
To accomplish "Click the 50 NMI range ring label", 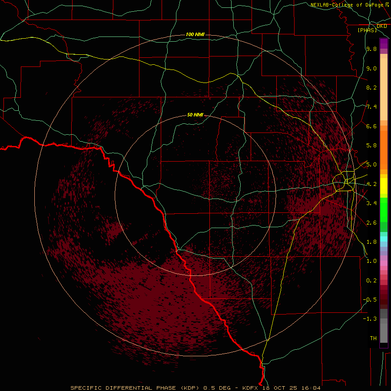I will pyautogui.click(x=195, y=115).
